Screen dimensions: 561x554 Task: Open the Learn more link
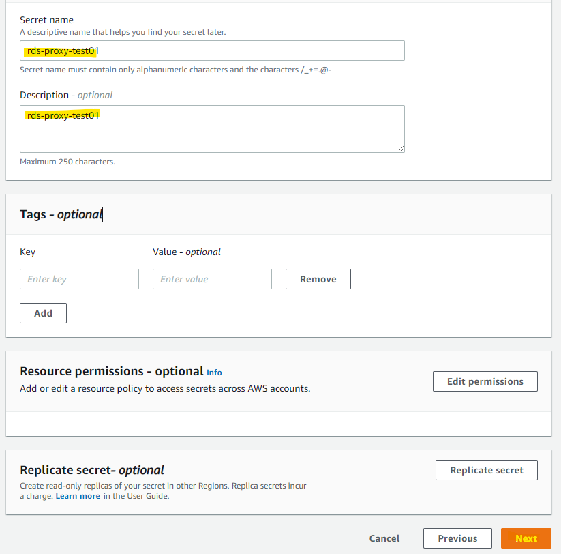(x=78, y=496)
